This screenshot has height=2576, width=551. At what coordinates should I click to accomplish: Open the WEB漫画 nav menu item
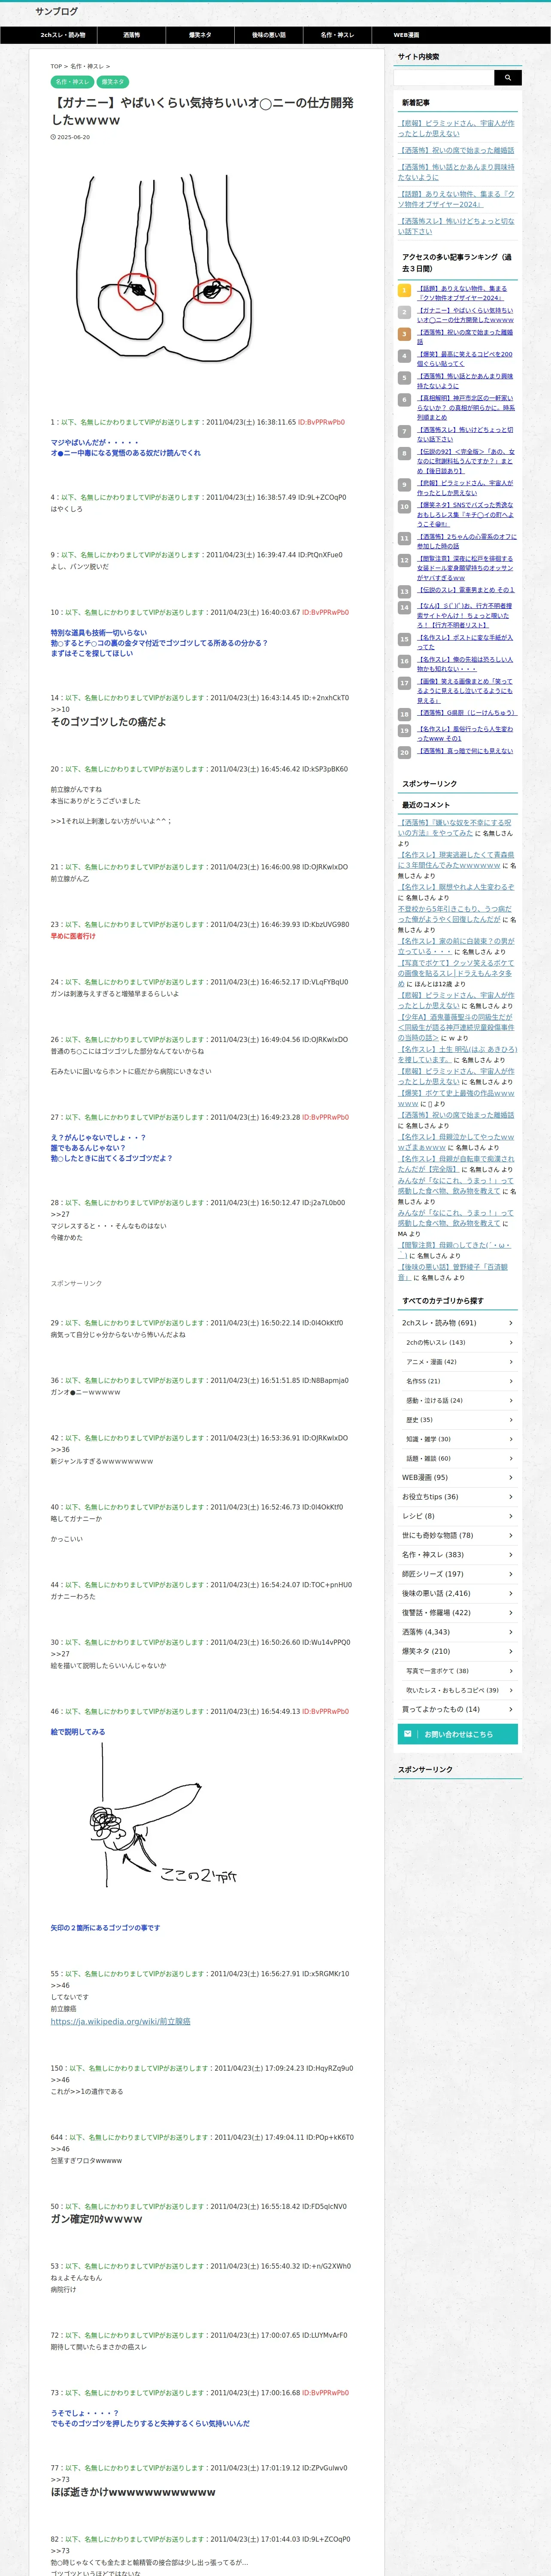pyautogui.click(x=407, y=35)
